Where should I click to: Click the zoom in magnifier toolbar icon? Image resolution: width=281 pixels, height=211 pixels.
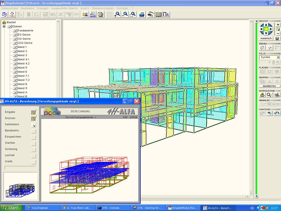[x=117, y=14]
